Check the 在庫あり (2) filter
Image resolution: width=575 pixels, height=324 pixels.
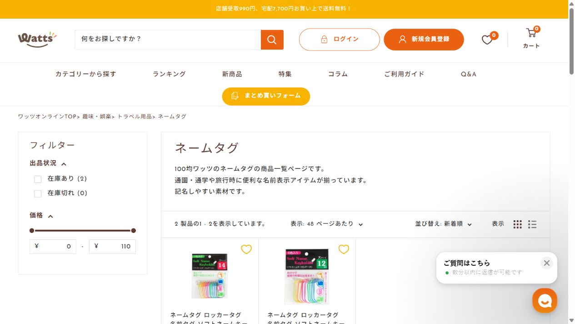[38, 179]
